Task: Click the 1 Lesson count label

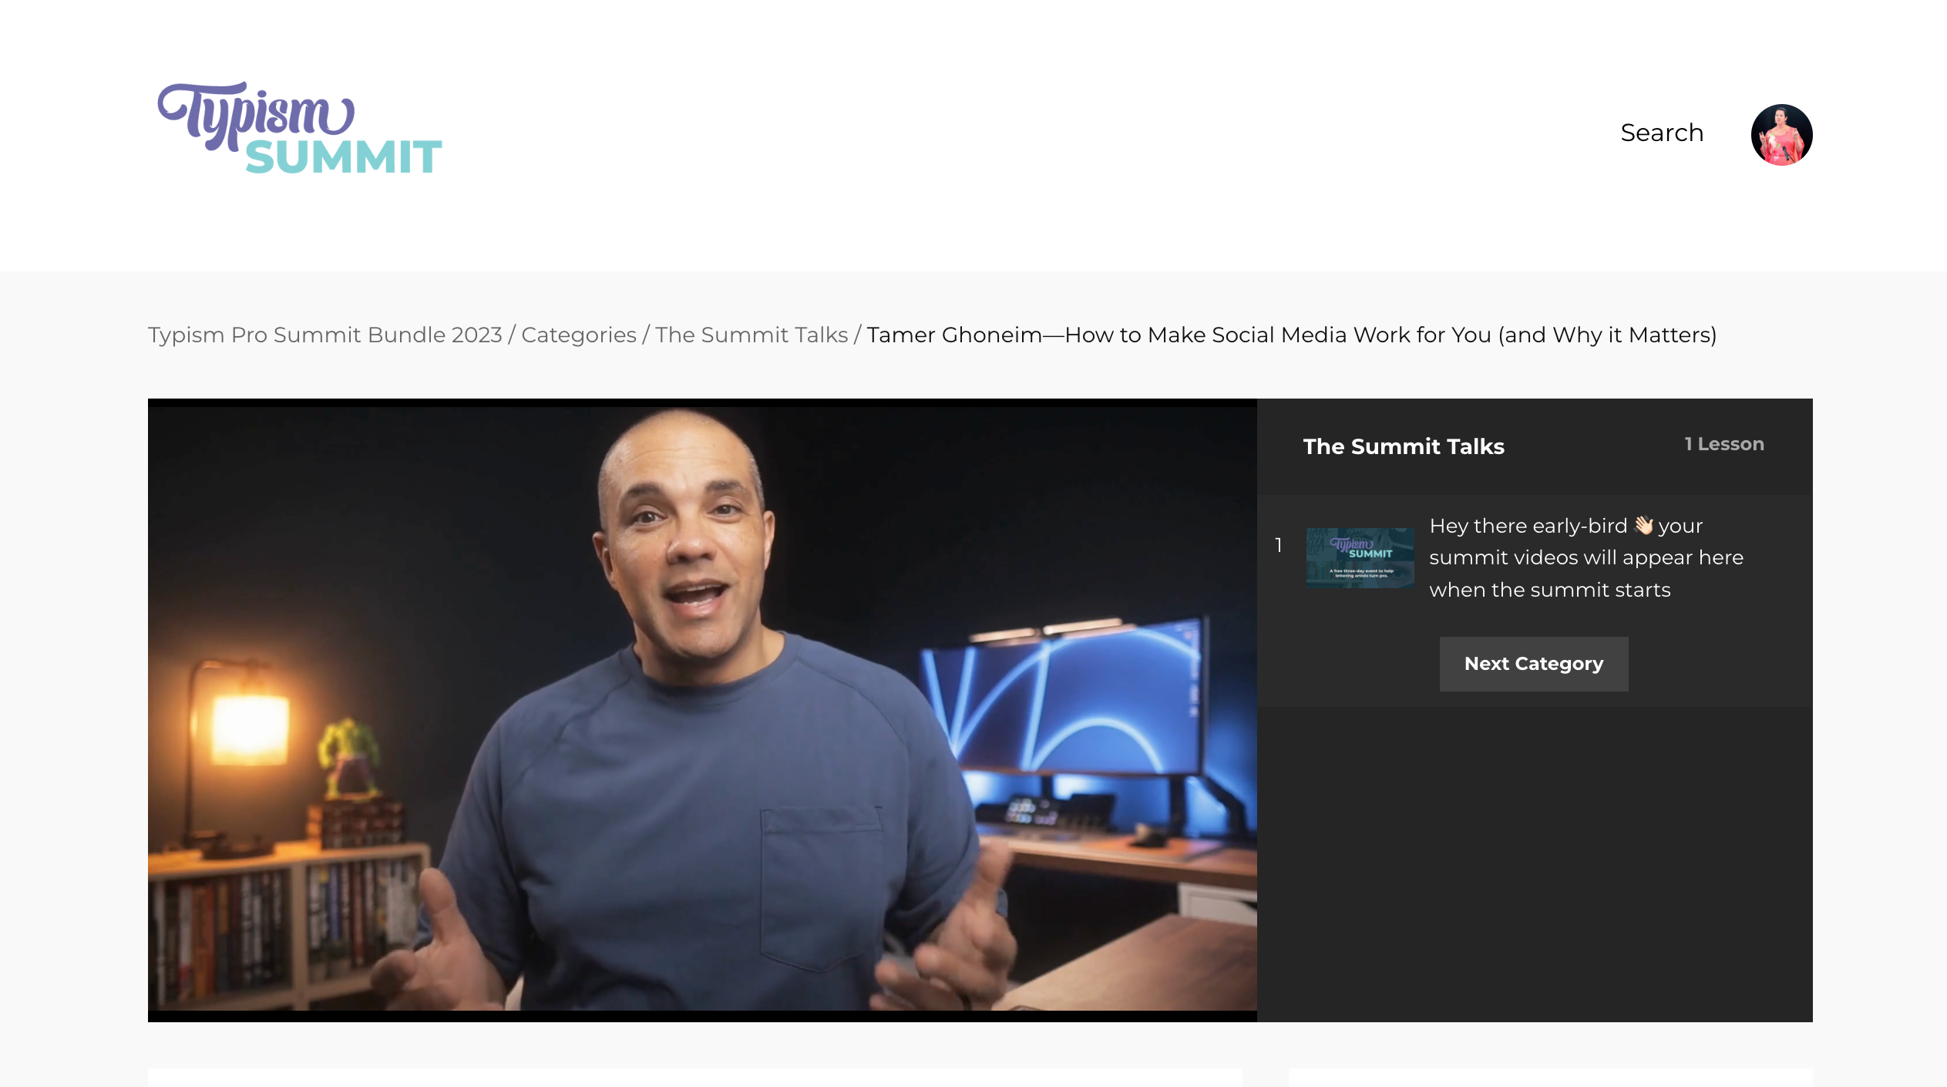Action: [x=1724, y=444]
